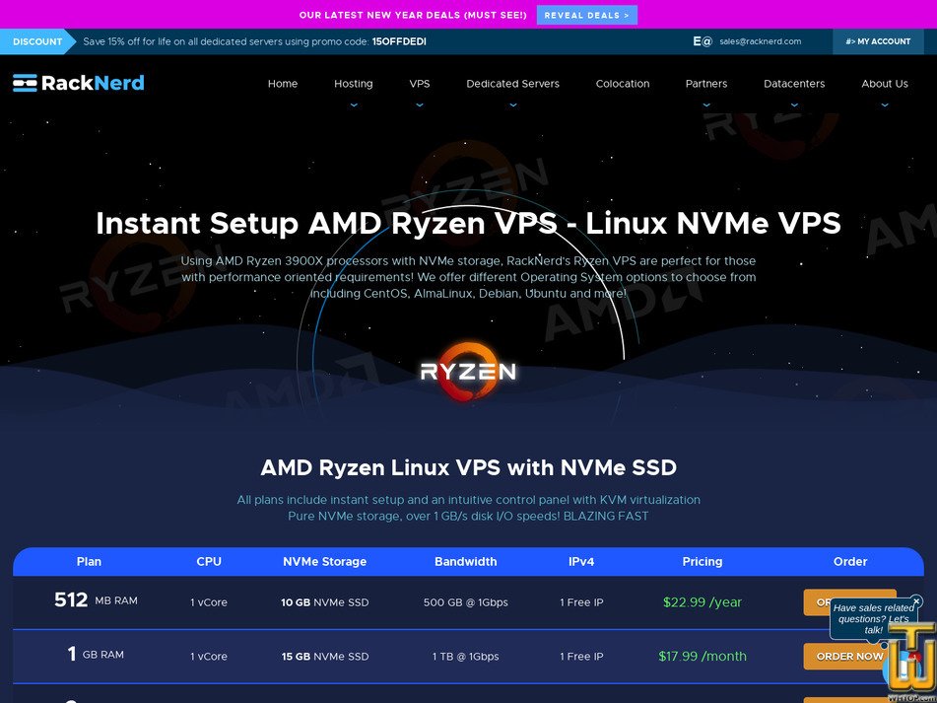This screenshot has width=937, height=703.
Task: Click the sales@racknerd.com email link
Action: [762, 41]
